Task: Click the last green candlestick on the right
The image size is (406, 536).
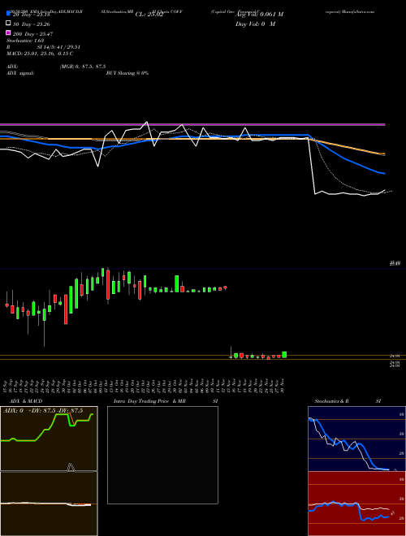Action: click(x=284, y=354)
